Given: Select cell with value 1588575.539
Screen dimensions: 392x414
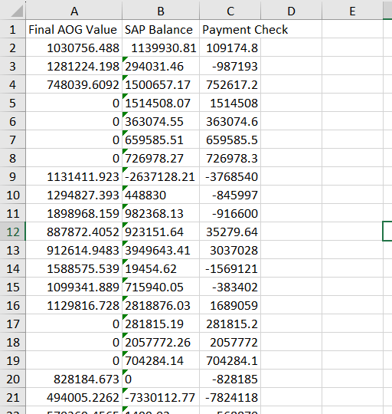Looking at the screenshot, I should [x=74, y=268].
